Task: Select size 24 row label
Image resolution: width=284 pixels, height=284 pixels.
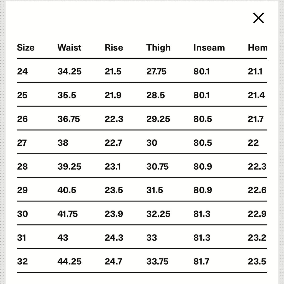Action: click(22, 71)
